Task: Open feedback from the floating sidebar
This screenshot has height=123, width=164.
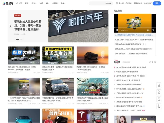Action: point(159,99)
